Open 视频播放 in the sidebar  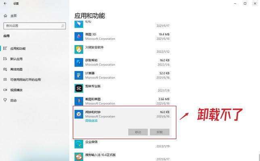point(17,90)
